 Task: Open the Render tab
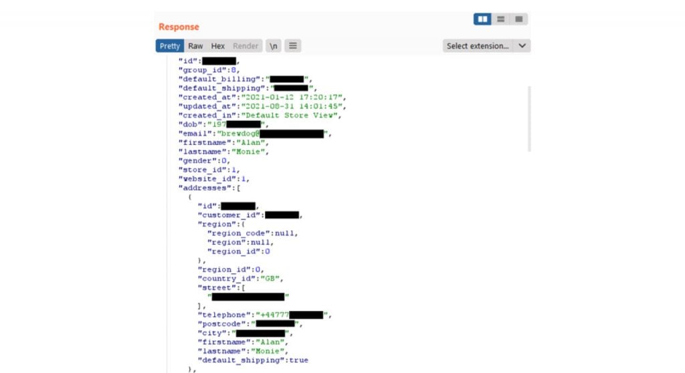pyautogui.click(x=245, y=46)
